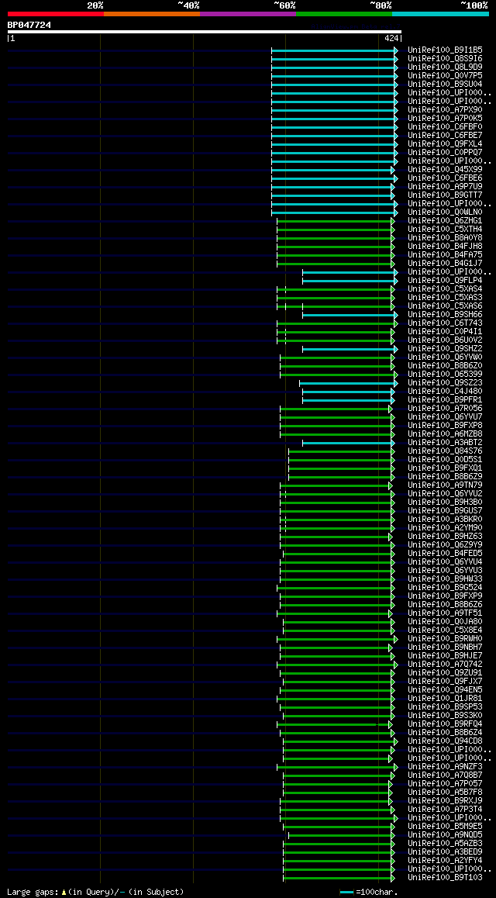Click the cyan alignment bar of UniRef100_B9I1B5
This screenshot has width=496, height=898.
tap(335, 51)
